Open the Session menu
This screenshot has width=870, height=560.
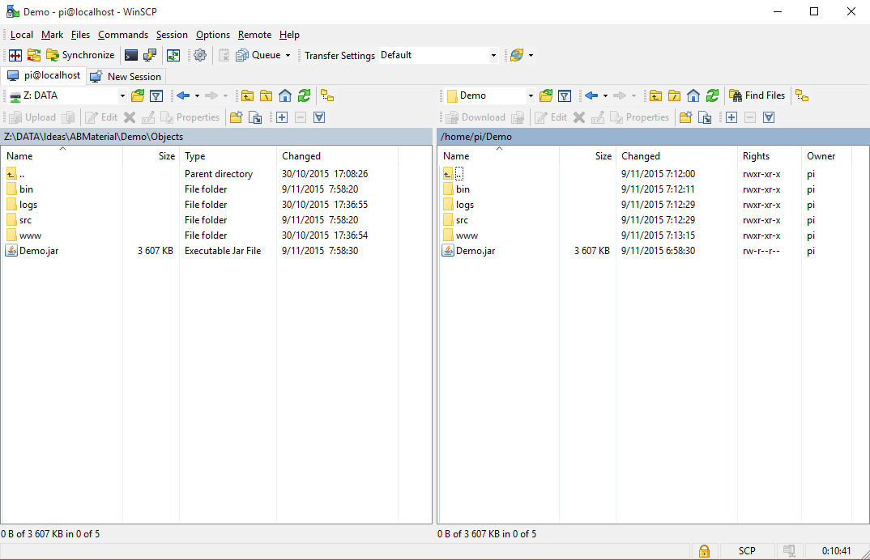click(x=172, y=35)
